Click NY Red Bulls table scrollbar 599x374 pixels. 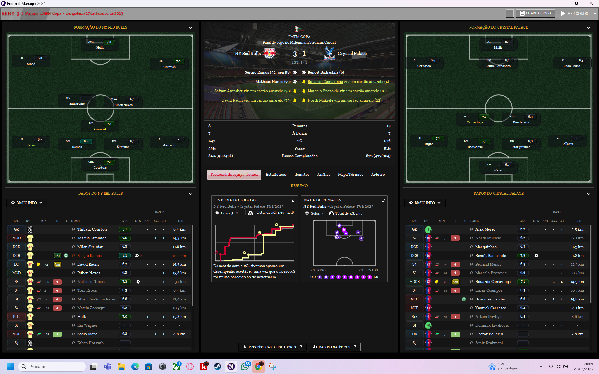pyautogui.click(x=192, y=266)
